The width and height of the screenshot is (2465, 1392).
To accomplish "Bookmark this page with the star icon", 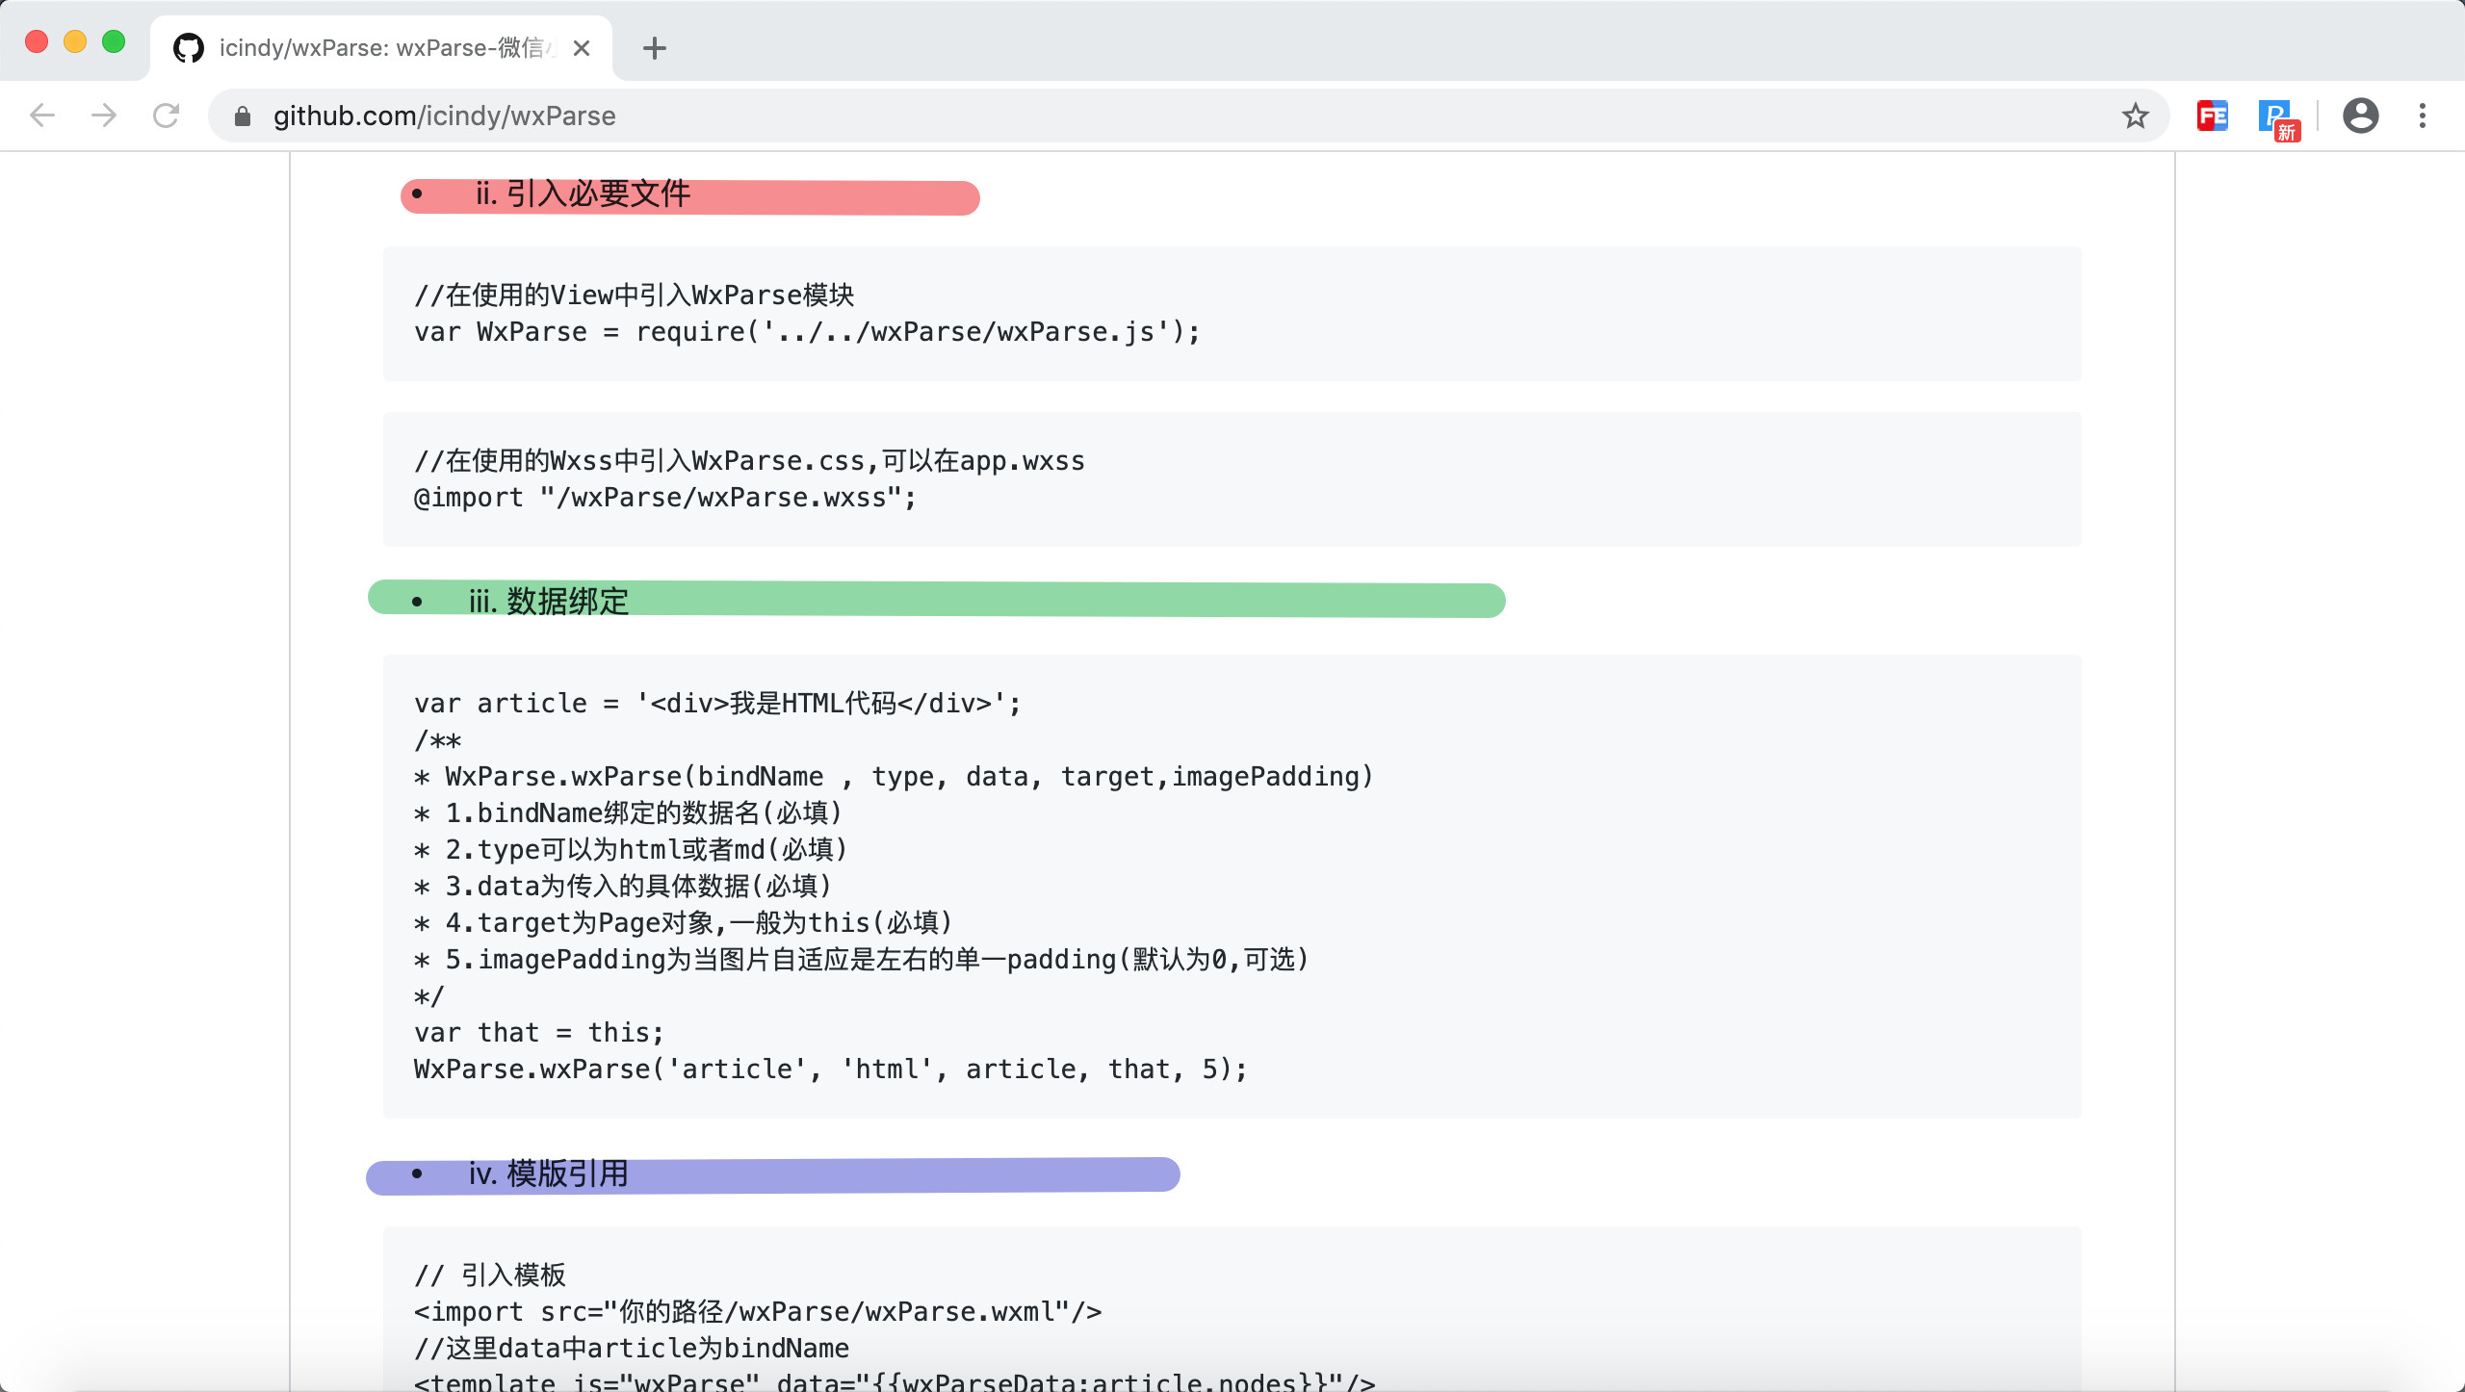I will click(x=2135, y=116).
